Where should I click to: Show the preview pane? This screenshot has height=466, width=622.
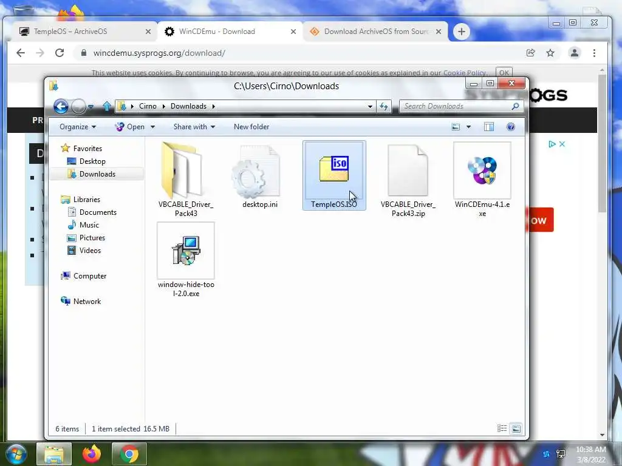pyautogui.click(x=489, y=127)
